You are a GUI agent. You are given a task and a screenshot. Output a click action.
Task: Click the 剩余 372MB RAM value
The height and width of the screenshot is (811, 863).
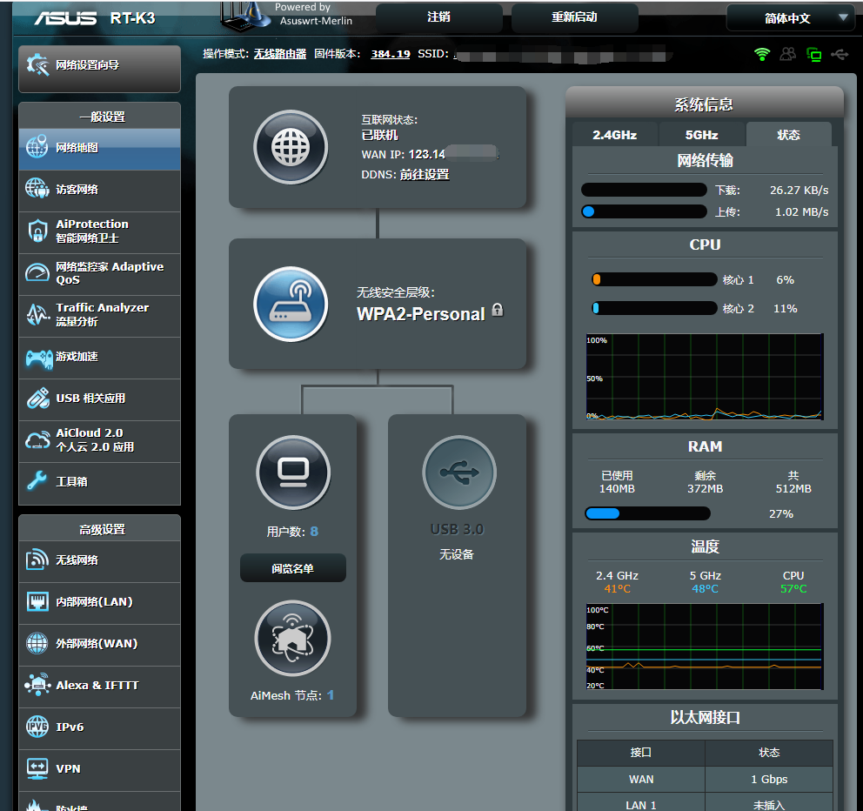point(705,488)
